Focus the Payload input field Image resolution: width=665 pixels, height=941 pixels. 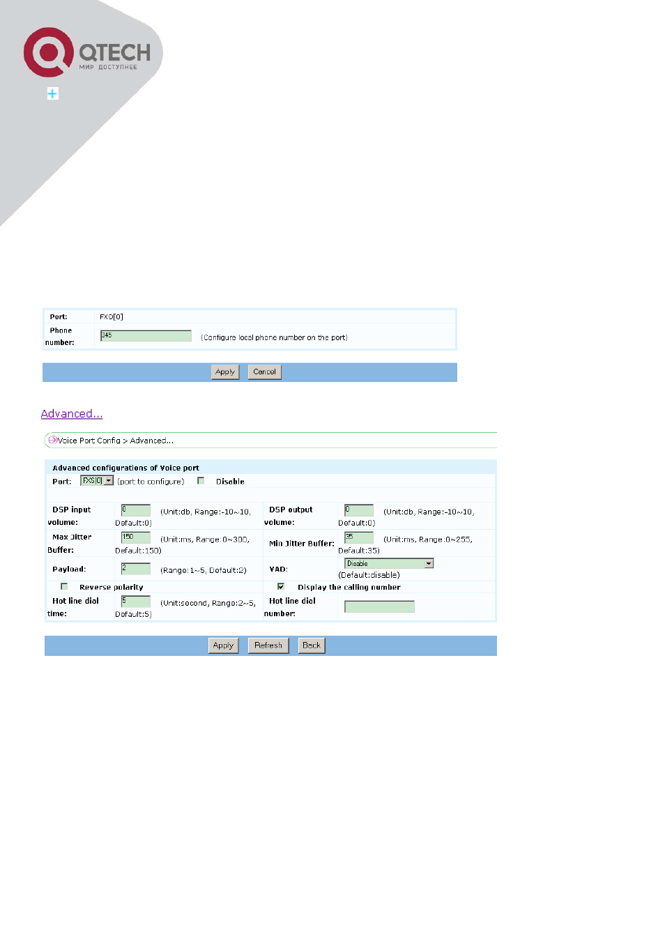tap(136, 569)
